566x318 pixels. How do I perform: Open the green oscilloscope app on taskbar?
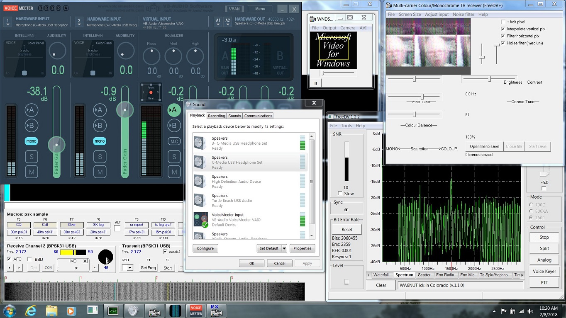pyautogui.click(x=112, y=311)
